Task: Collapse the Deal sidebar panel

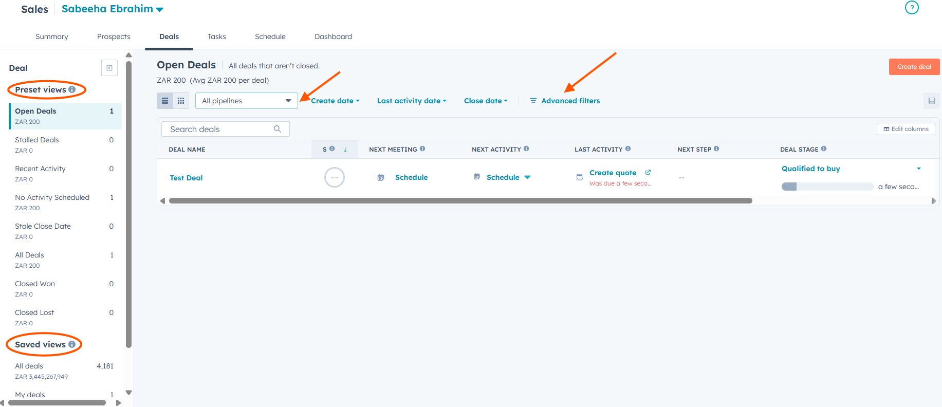Action: pyautogui.click(x=109, y=68)
